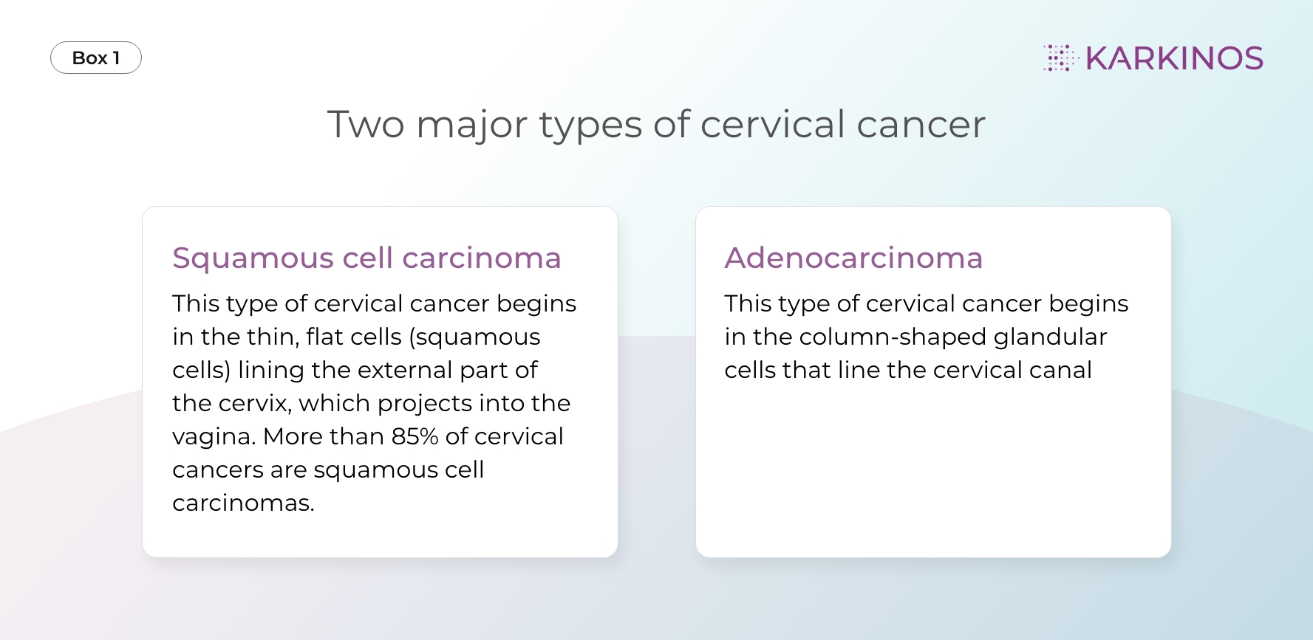Click the Karkinos dotted logo icon
Image resolution: width=1313 pixels, height=640 pixels.
pyautogui.click(x=1061, y=58)
